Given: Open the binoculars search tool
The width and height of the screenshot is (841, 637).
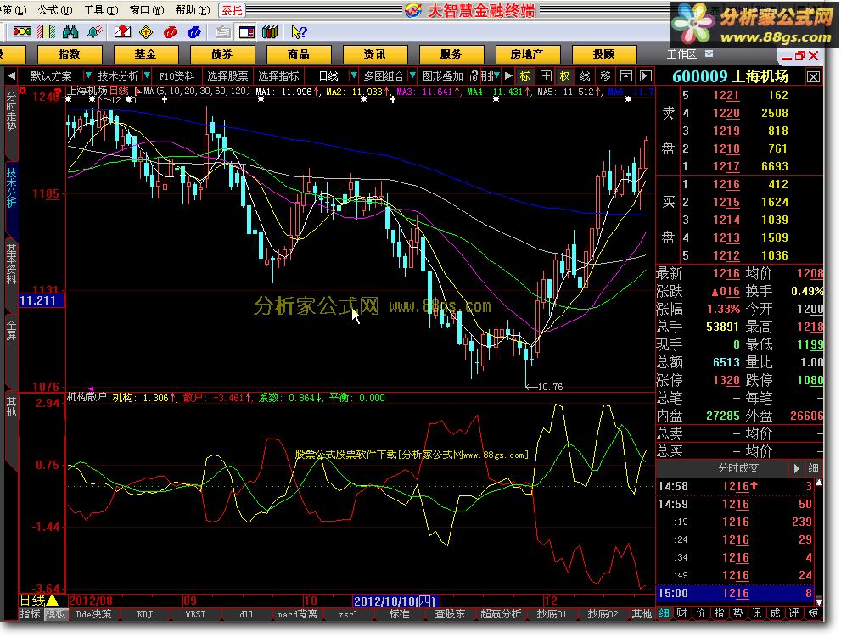Looking at the screenshot, I should pyautogui.click(x=70, y=32).
